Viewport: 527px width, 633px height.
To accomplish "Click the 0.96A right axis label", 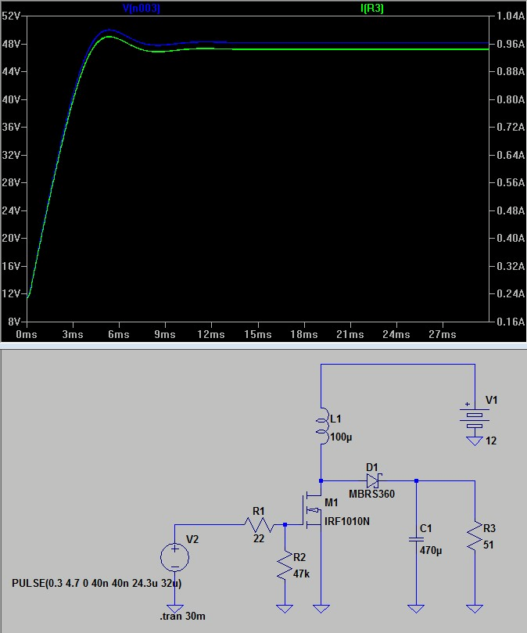I will click(511, 44).
